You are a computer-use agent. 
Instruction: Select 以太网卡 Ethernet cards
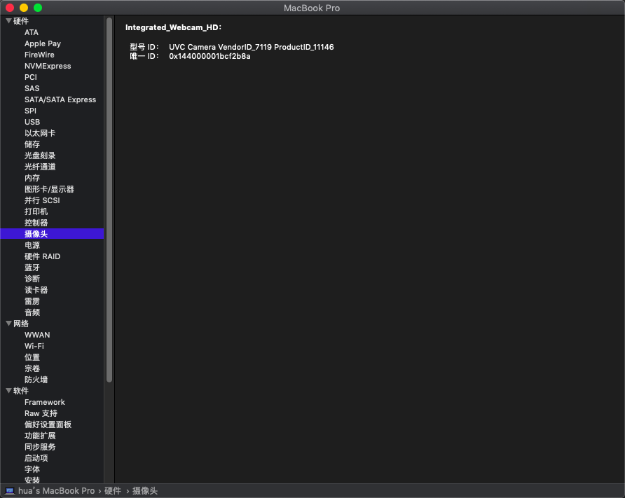(40, 133)
